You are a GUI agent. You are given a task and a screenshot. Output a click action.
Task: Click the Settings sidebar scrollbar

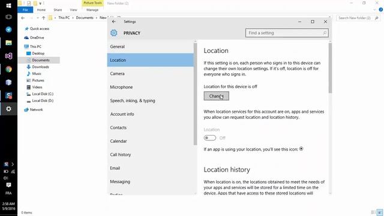click(195, 94)
